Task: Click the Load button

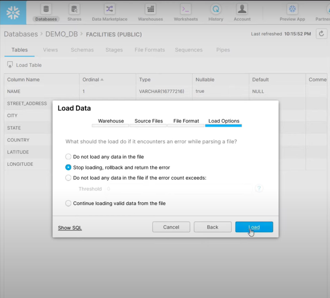Action: pos(254,227)
